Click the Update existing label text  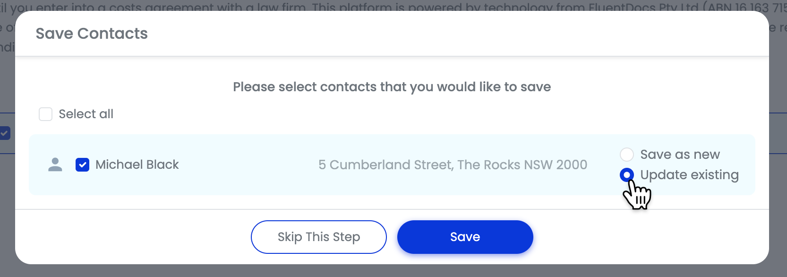point(689,175)
